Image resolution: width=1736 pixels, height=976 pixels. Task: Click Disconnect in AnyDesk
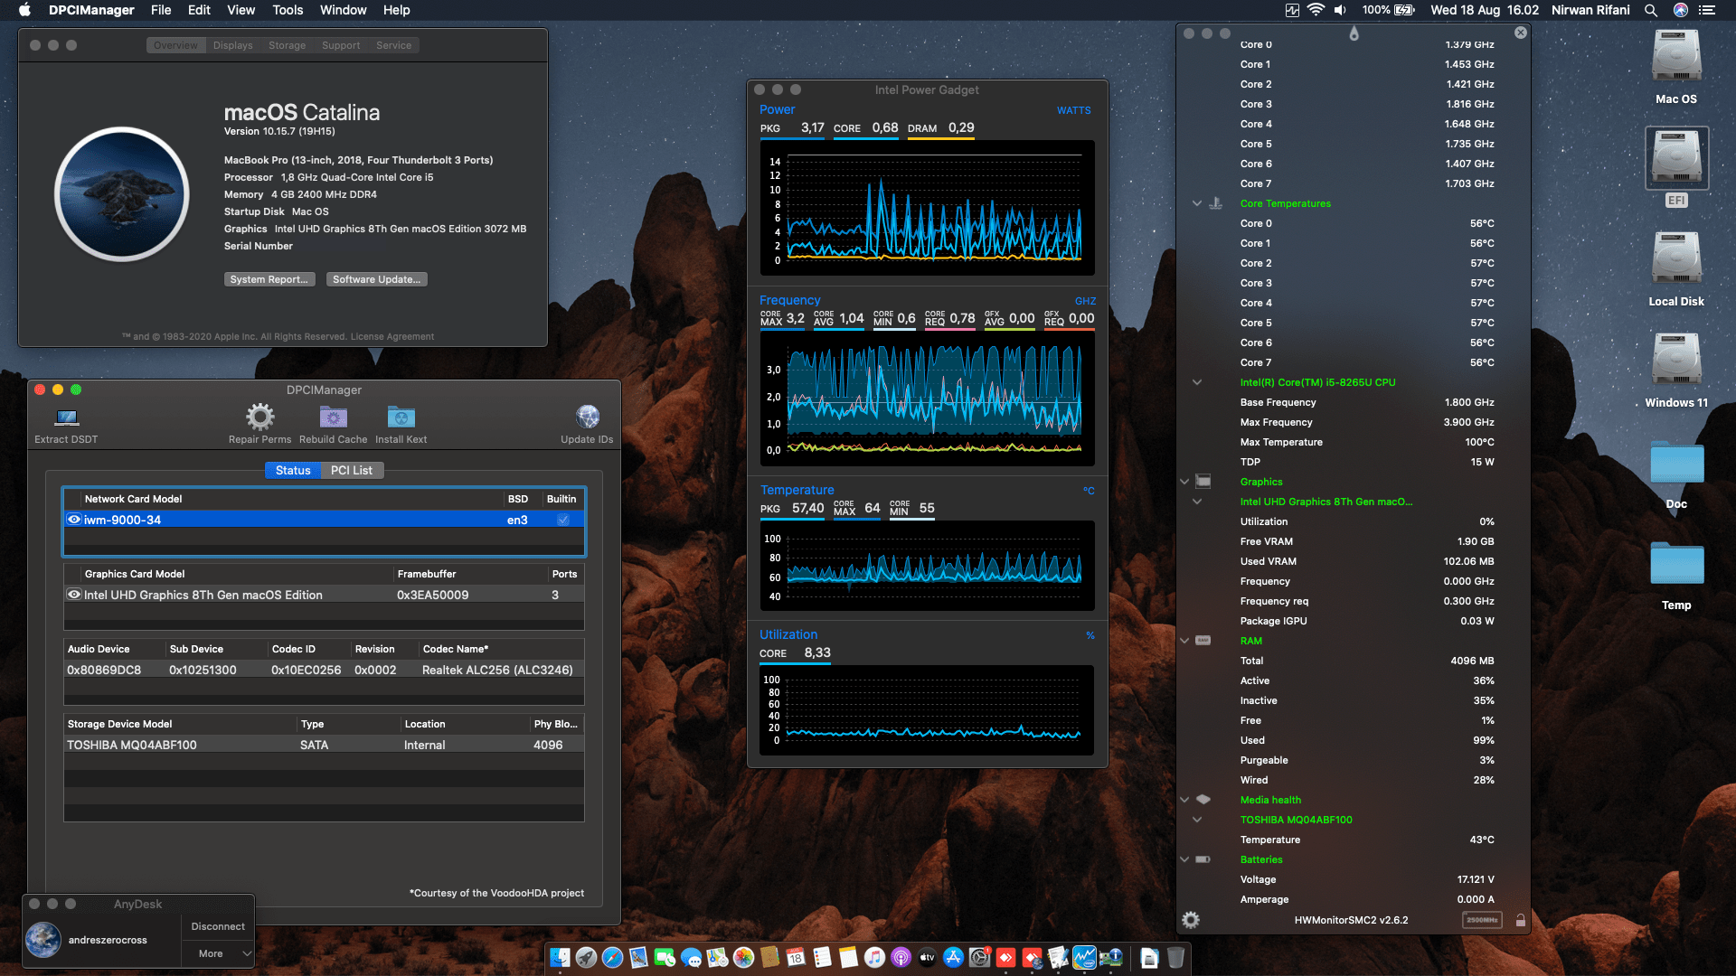coord(218,926)
